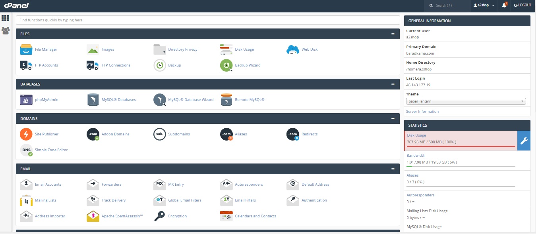Open the Default Address icon
Viewport: 536px width, 234px height.
click(x=293, y=185)
